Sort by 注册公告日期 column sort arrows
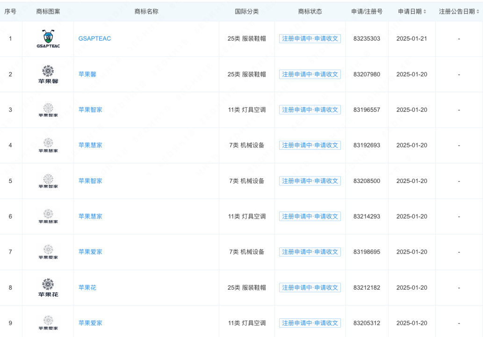Screen dimensions: 483x337 pos(478,12)
